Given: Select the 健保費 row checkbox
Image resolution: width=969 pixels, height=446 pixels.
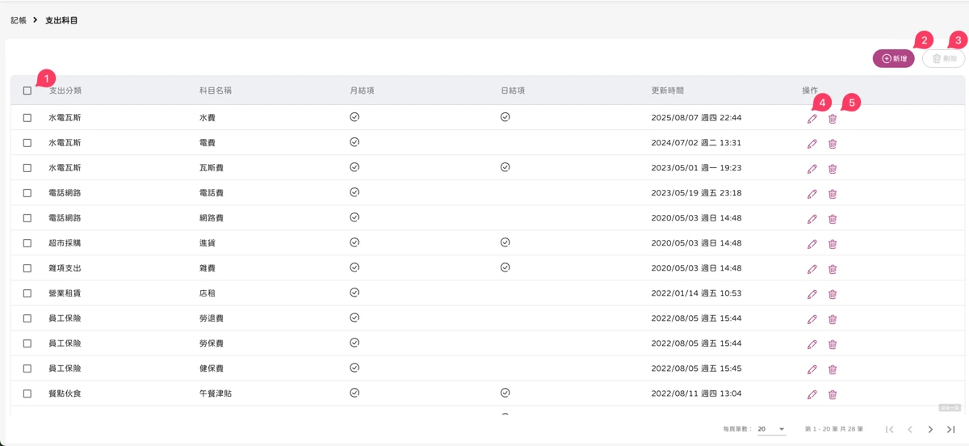Looking at the screenshot, I should coord(27,368).
